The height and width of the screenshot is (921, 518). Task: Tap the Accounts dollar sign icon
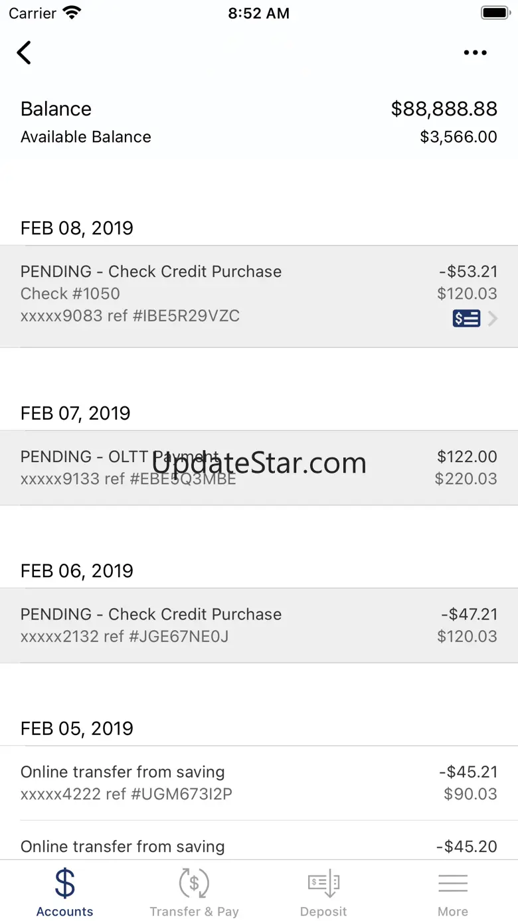(x=65, y=883)
